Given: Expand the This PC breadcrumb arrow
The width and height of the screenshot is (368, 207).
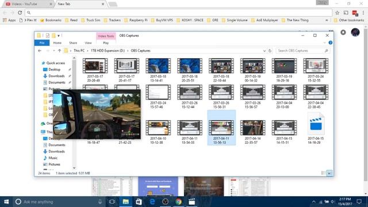Looking at the screenshot, I should [87, 51].
